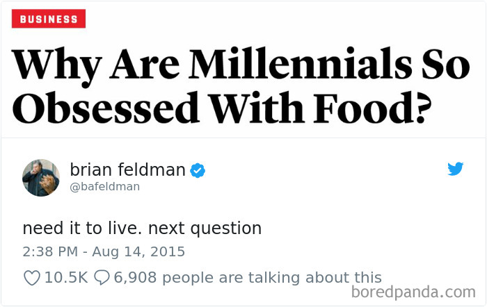Image resolution: width=487 pixels, height=307 pixels.
Task: Click the word Obsessed in the headline
Action: tap(105, 107)
